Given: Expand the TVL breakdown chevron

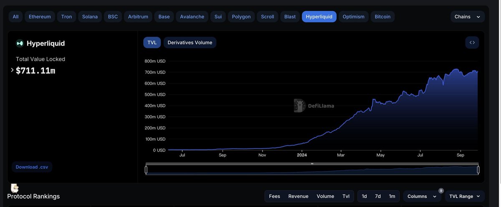Looking at the screenshot, I should pyautogui.click(x=12, y=70).
